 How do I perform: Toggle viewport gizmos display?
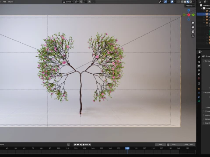coord(165,2)
